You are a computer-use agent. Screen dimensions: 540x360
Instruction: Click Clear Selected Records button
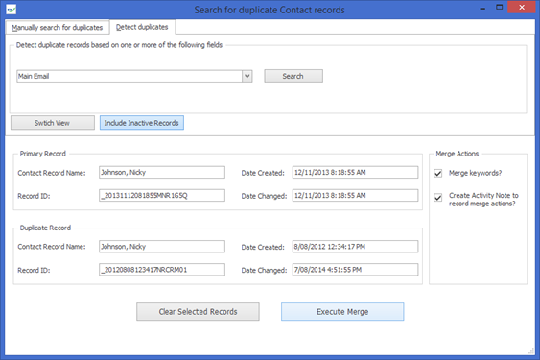tap(198, 312)
